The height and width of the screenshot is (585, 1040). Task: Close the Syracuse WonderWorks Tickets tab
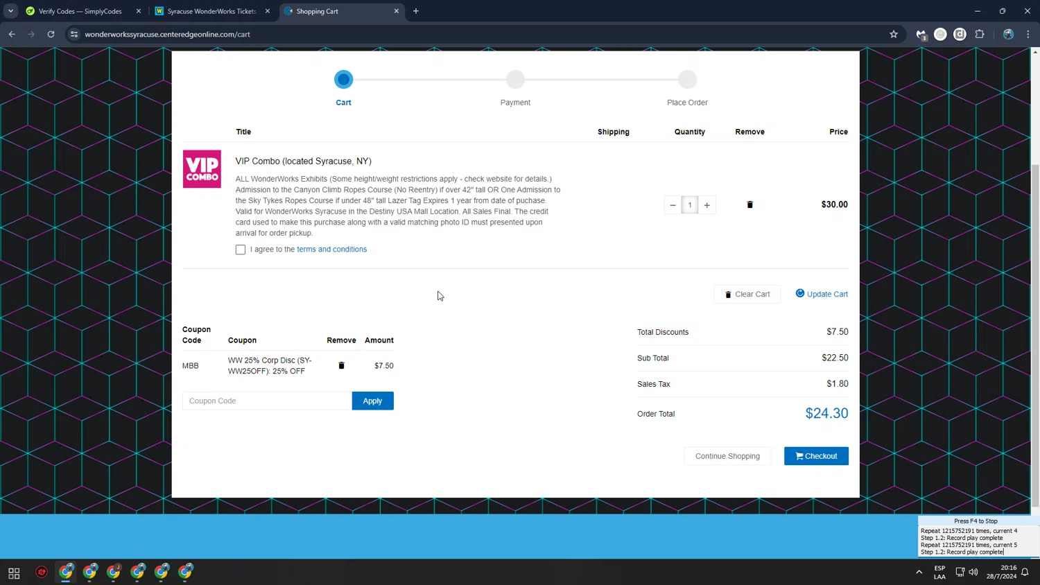[x=268, y=11]
